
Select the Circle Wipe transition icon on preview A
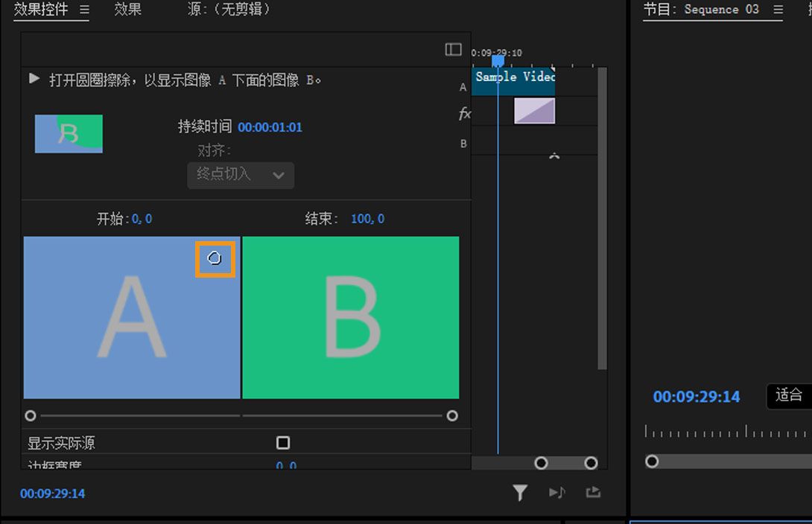[215, 258]
